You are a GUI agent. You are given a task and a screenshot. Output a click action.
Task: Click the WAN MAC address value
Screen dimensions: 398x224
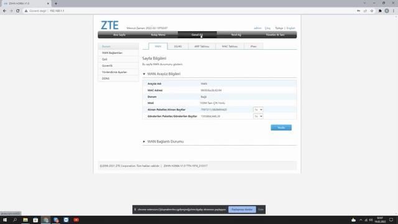click(211, 90)
